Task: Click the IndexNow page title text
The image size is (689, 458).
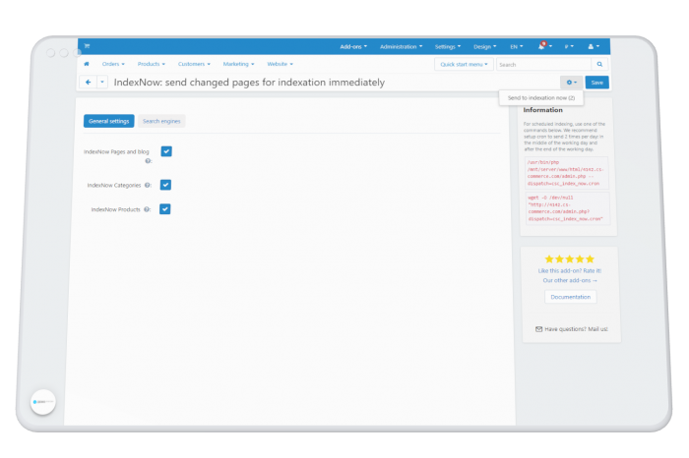Action: tap(249, 83)
